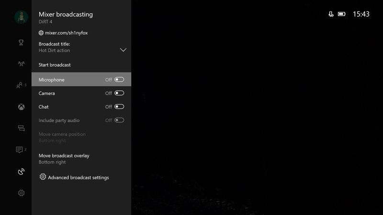Toggle the Include party audio switch
Screen dimensions: 383x215
pos(119,120)
